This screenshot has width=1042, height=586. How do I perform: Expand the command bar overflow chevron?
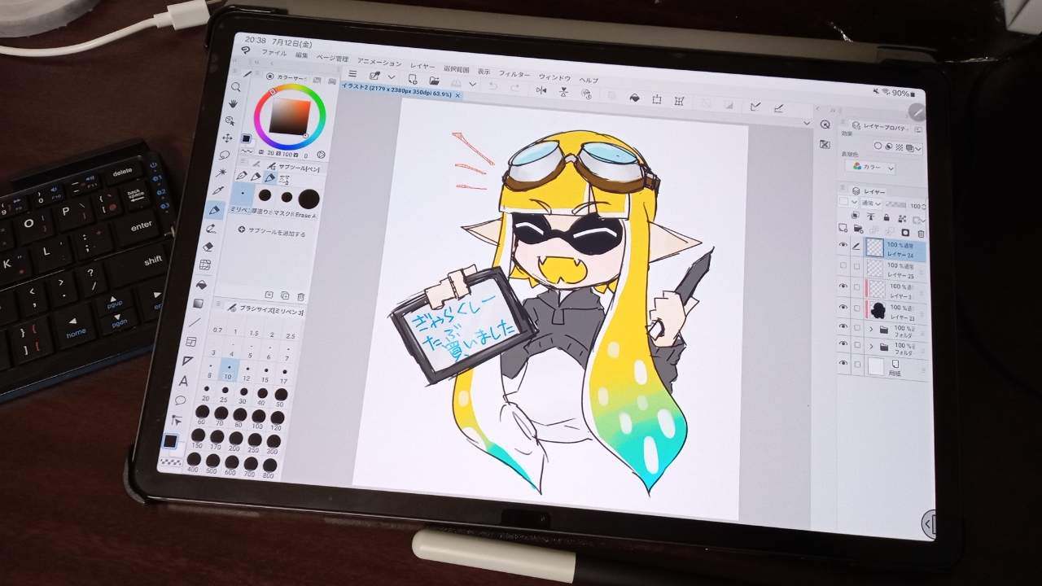tap(807, 123)
